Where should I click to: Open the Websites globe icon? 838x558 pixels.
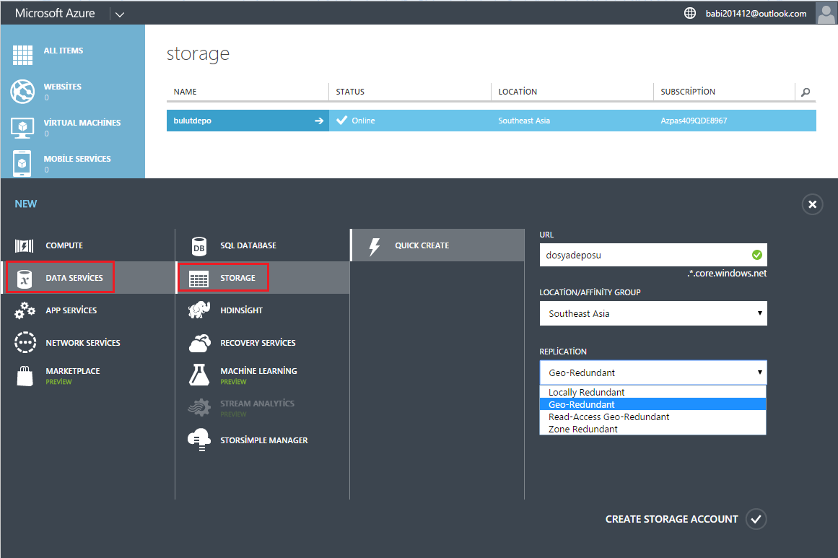click(22, 92)
